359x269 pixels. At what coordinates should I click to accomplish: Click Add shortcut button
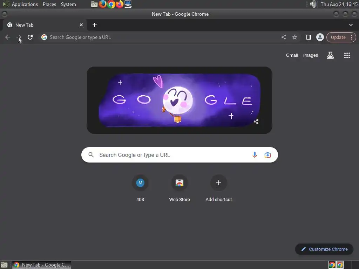coord(219,188)
